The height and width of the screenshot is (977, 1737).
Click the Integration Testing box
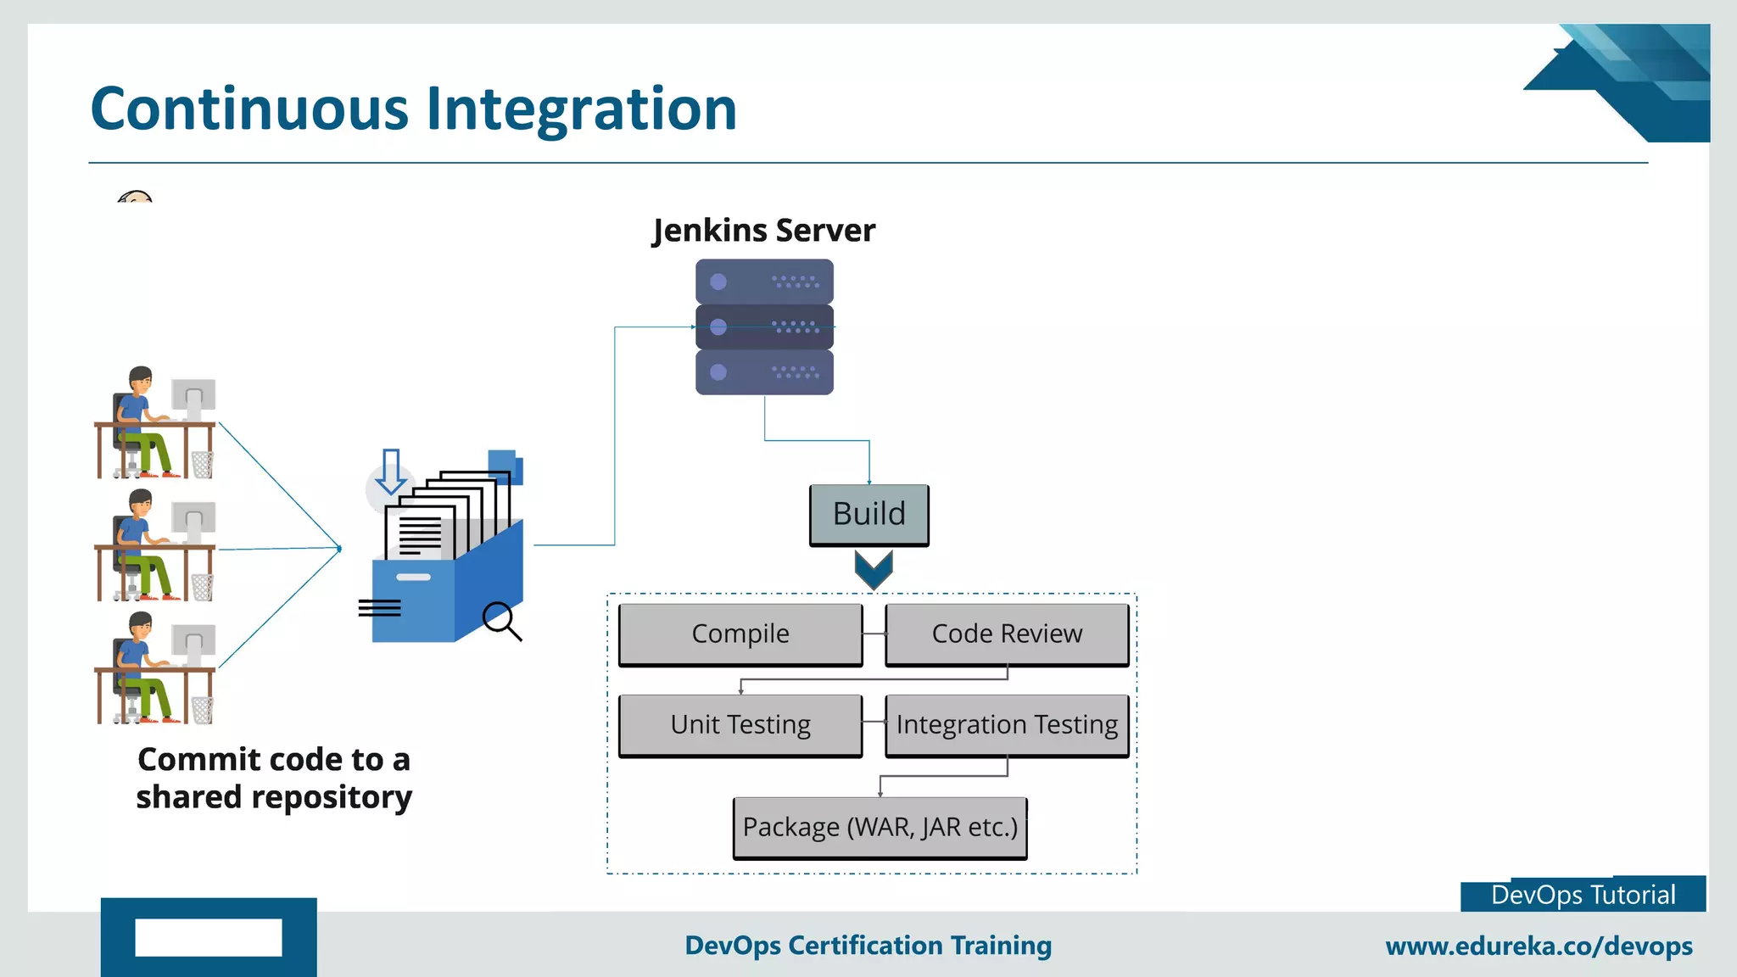1007,725
